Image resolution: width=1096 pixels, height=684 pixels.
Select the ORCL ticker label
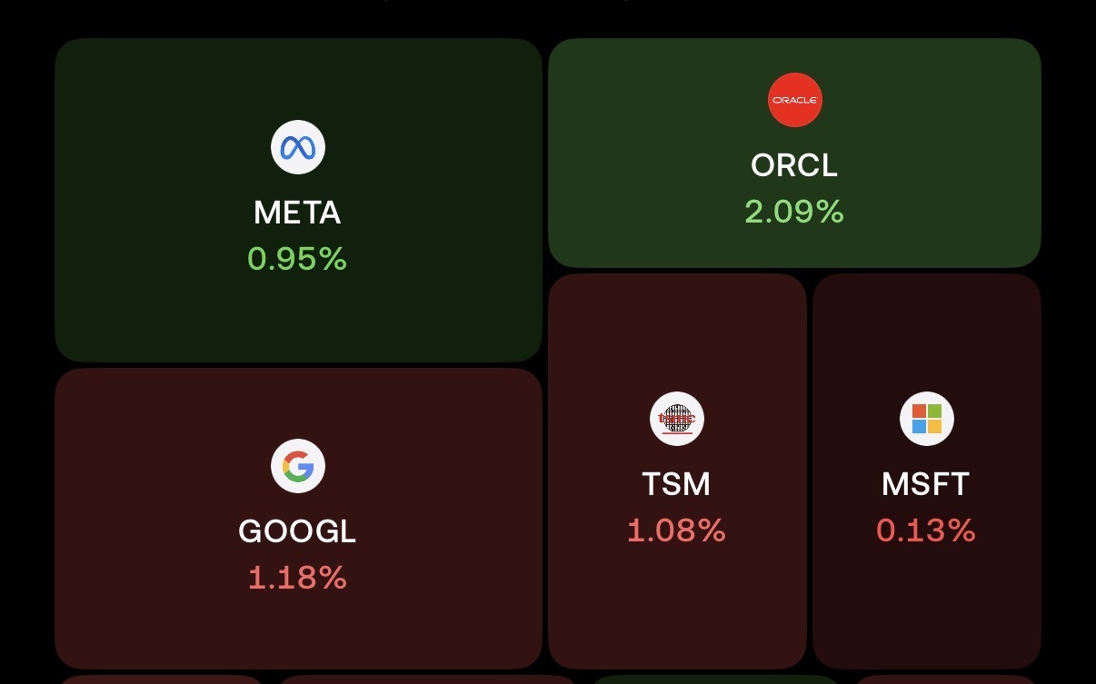(794, 165)
